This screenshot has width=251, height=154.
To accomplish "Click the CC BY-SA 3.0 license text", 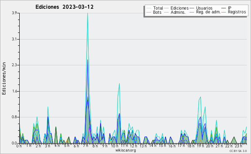I will point(238,151).
